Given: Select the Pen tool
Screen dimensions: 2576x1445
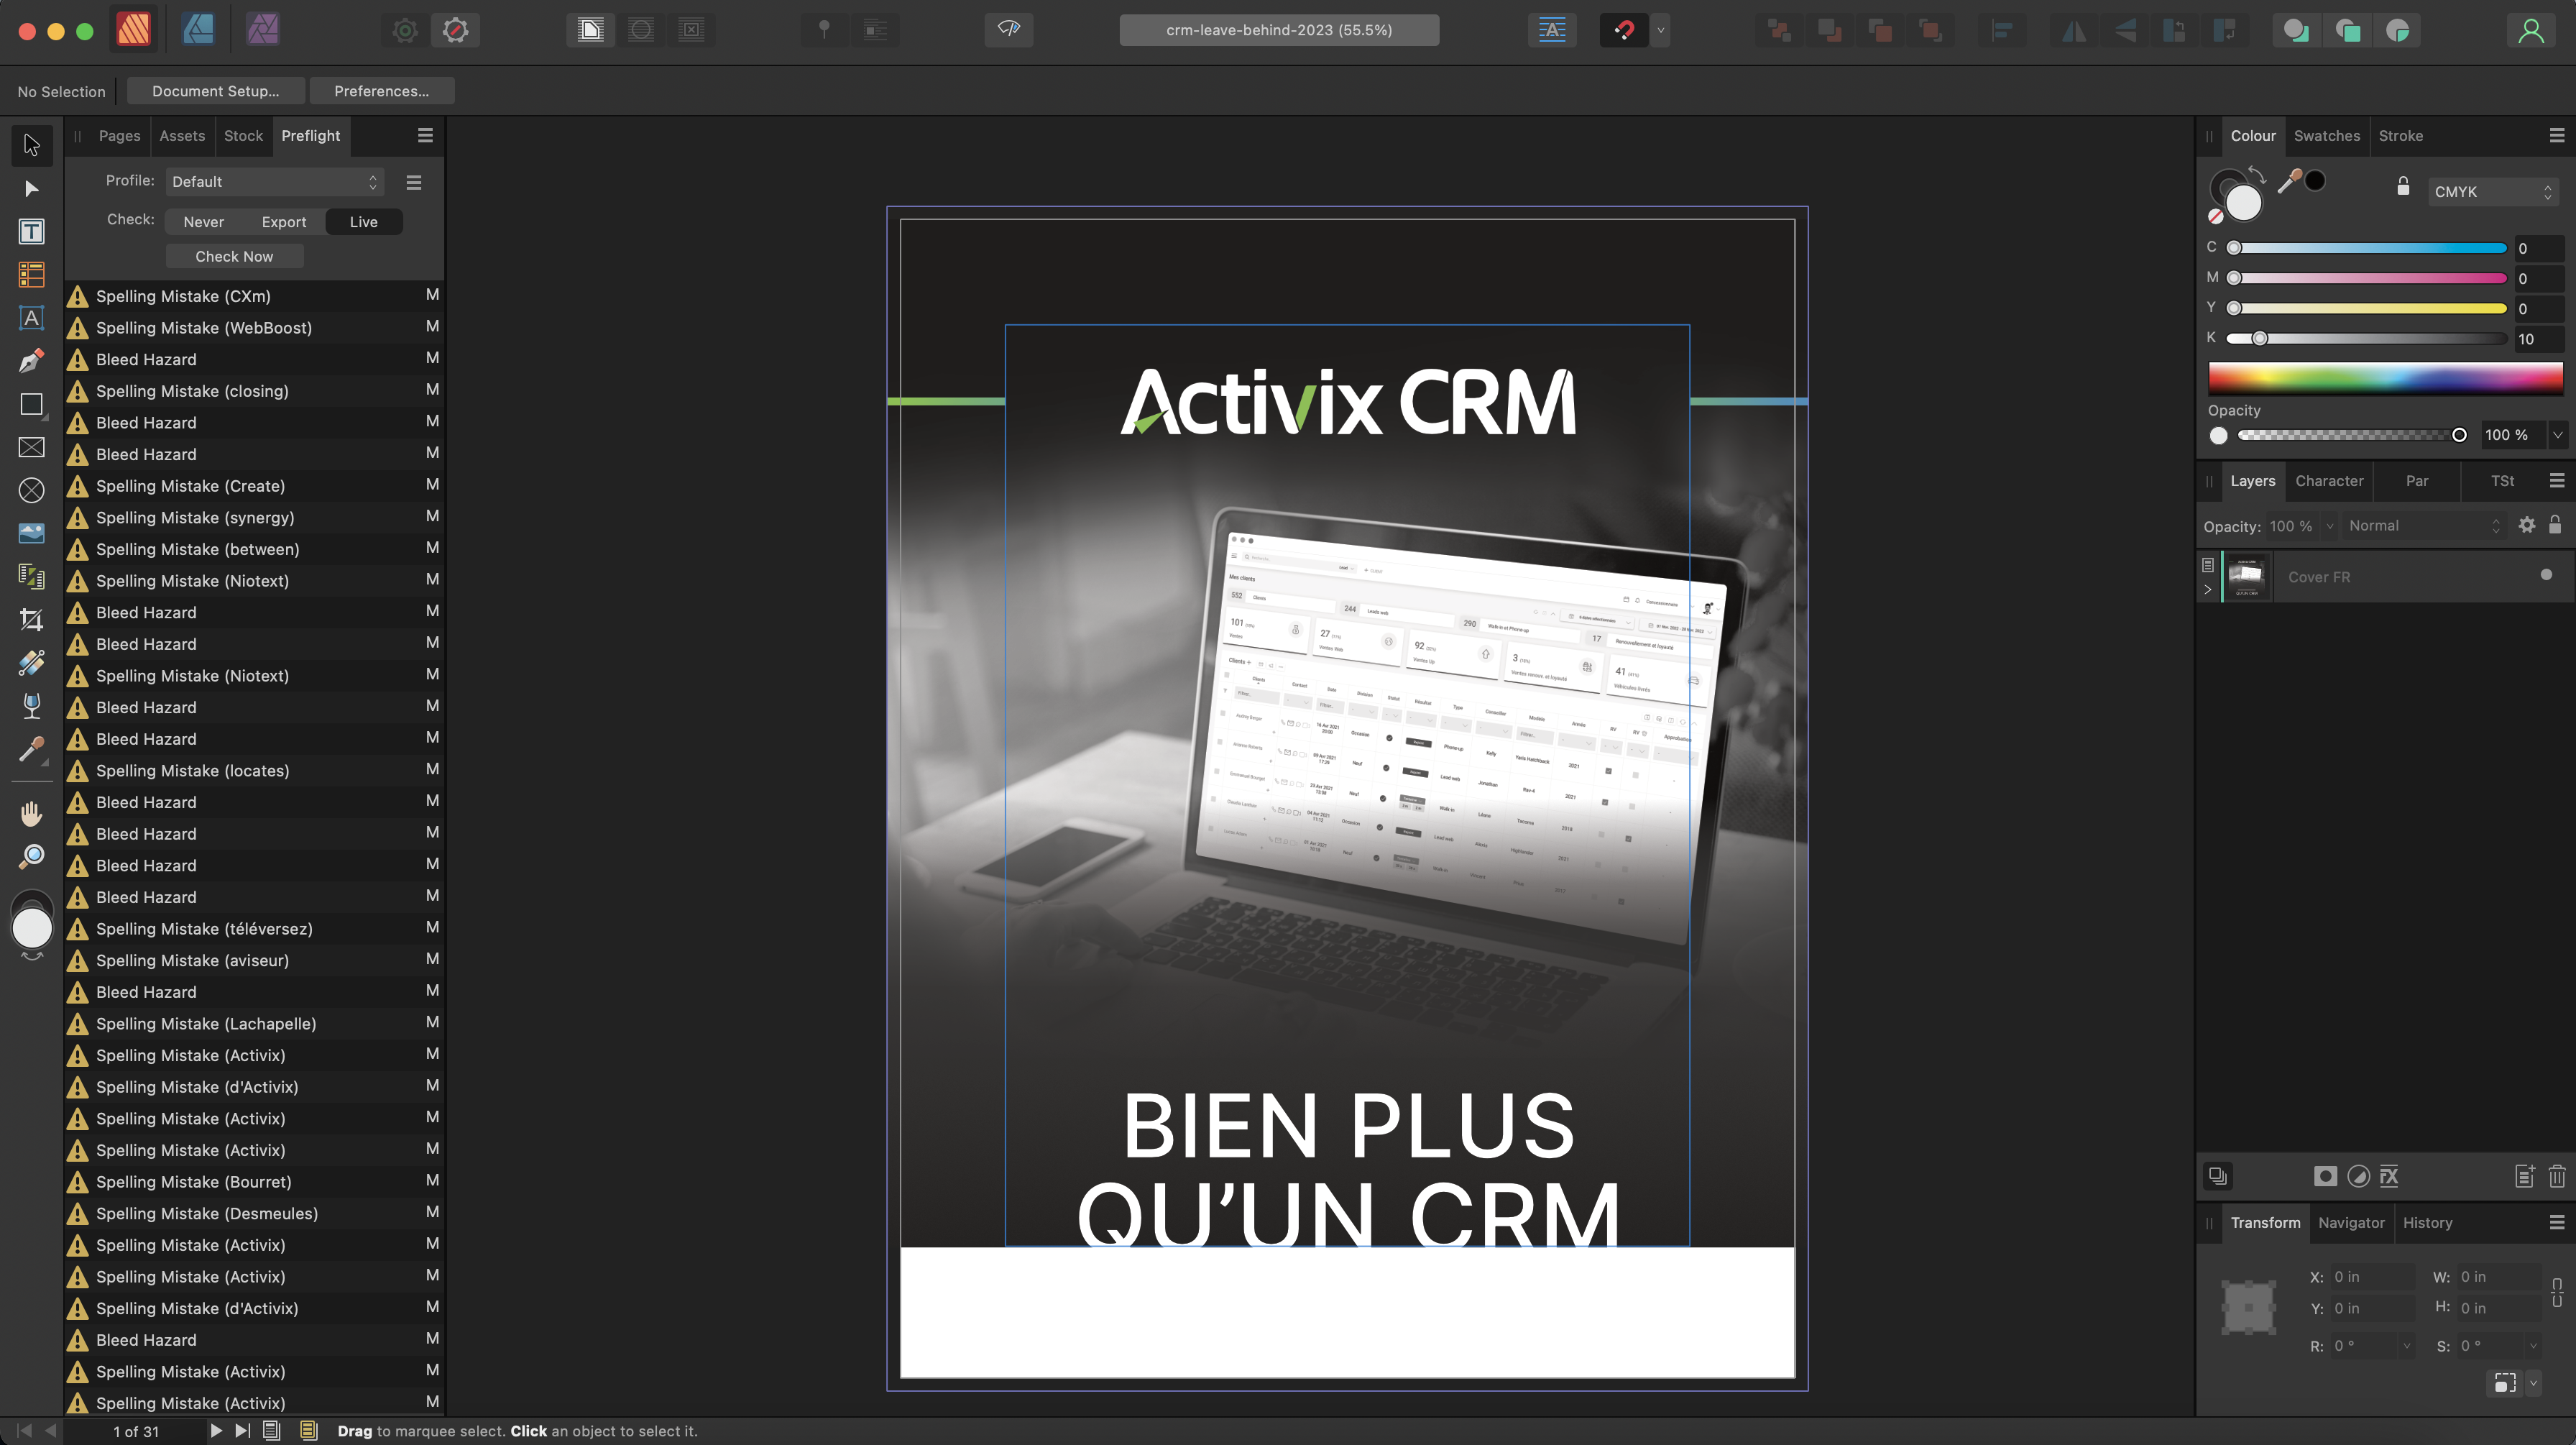Looking at the screenshot, I should click(31, 361).
